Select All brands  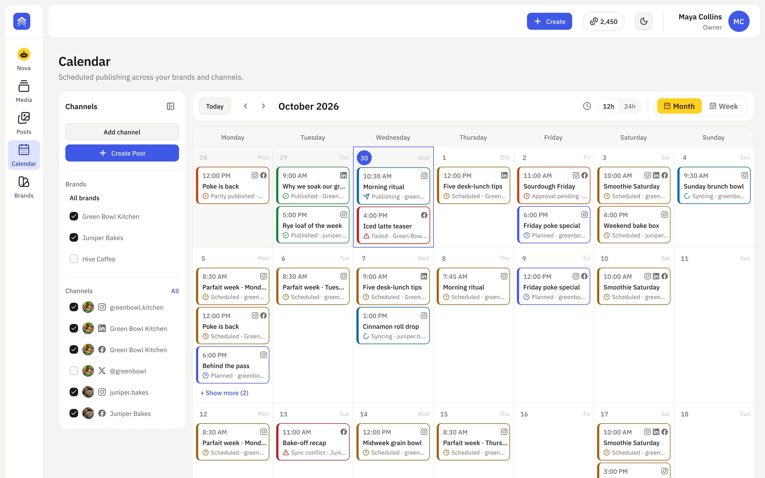point(84,198)
